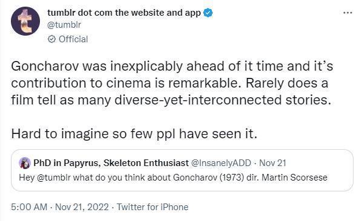Click 'PhD in Papyrus, Skeleton Enthusiast' name
This screenshot has width=362, height=221.
[111, 163]
